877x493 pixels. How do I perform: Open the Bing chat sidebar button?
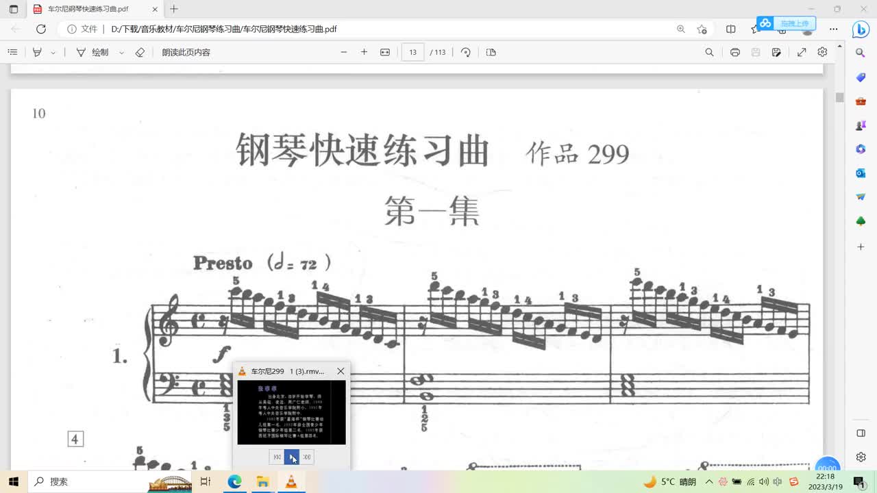pyautogui.click(x=861, y=29)
